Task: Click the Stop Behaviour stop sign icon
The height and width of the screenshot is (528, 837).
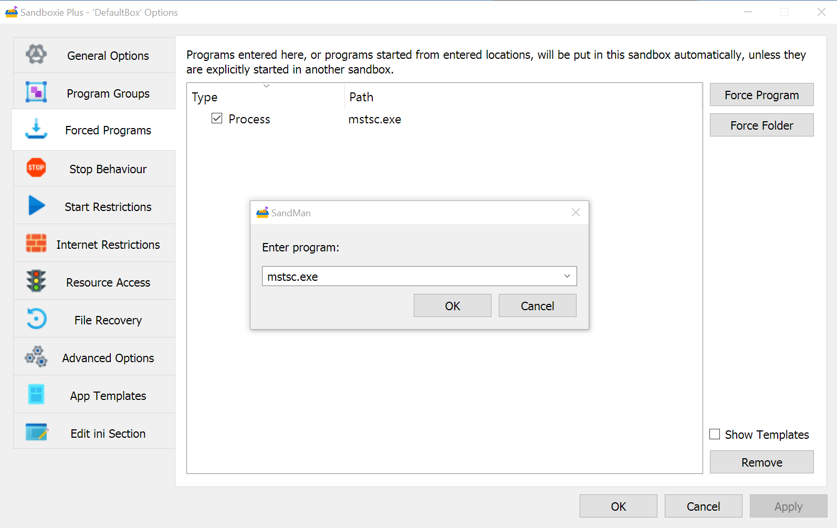Action: [36, 168]
